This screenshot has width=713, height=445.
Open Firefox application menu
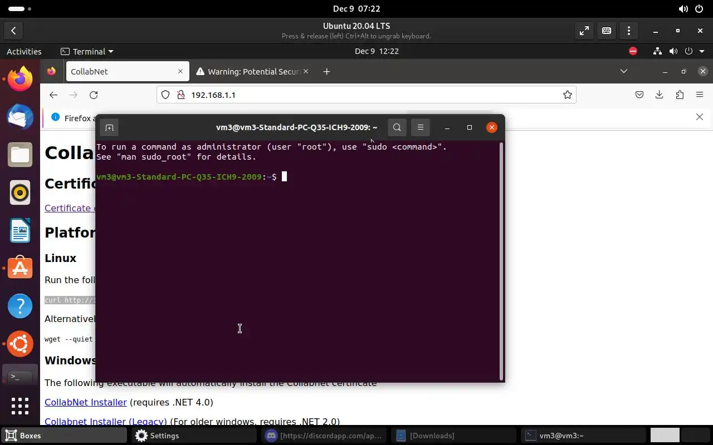(x=700, y=95)
